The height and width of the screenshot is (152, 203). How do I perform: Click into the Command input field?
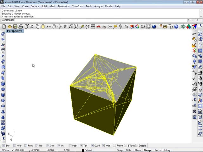point(101,20)
